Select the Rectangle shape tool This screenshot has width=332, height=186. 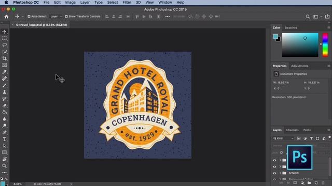point(4,152)
